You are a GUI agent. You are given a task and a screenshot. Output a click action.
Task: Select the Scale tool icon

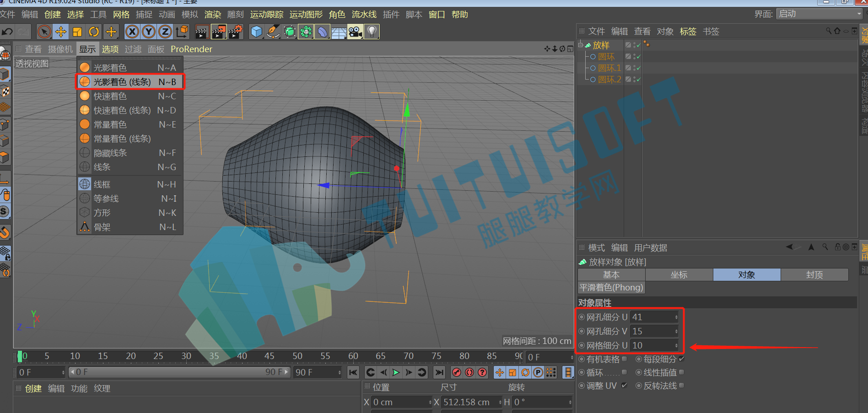coord(77,32)
